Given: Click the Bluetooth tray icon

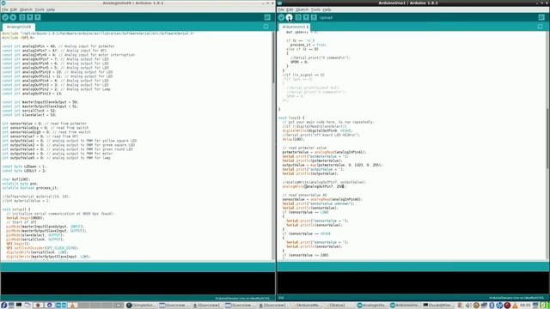Looking at the screenshot, I should point(492,306).
